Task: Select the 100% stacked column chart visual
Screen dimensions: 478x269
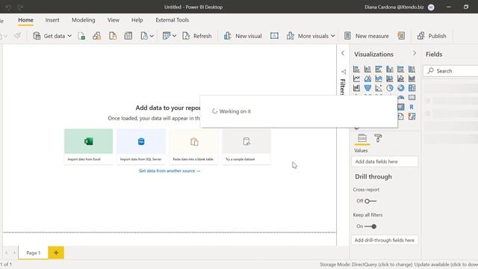Action: [x=412, y=69]
